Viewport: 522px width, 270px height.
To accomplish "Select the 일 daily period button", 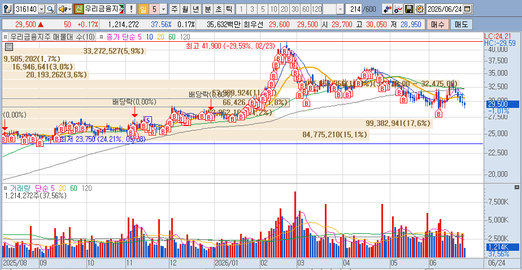I will click(x=142, y=10).
